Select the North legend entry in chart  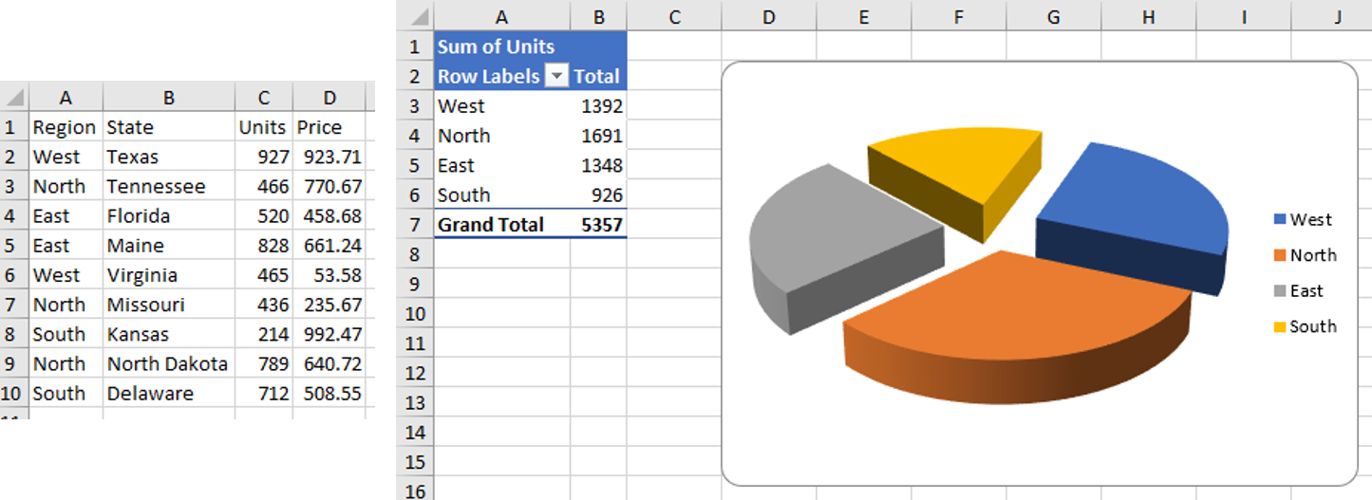point(1312,255)
